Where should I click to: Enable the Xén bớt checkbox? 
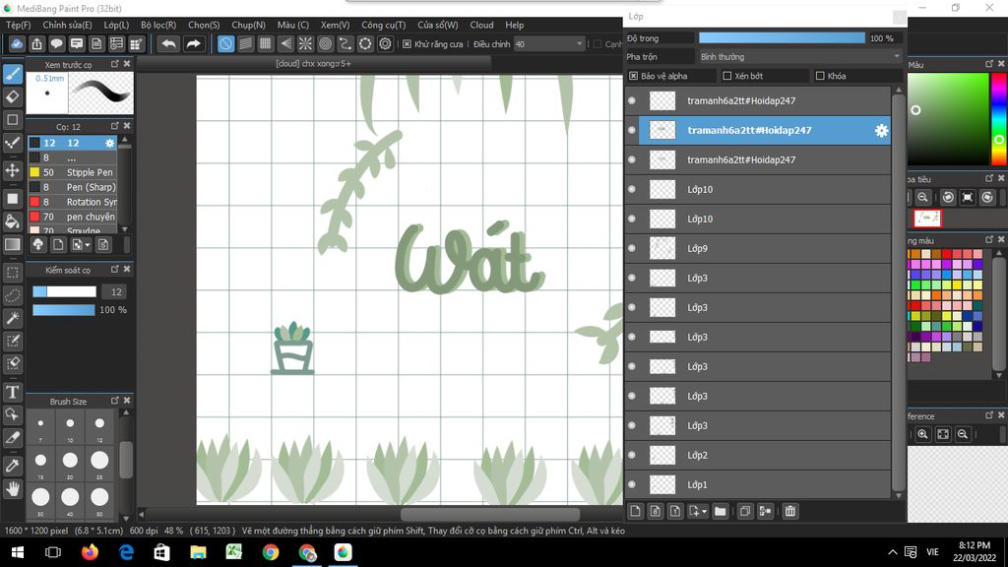pyautogui.click(x=727, y=76)
